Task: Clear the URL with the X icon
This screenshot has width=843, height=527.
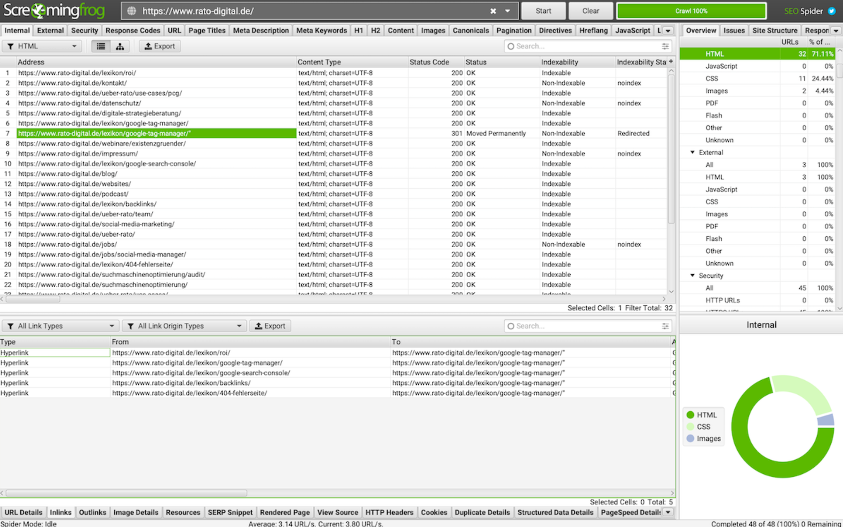Action: [x=493, y=11]
